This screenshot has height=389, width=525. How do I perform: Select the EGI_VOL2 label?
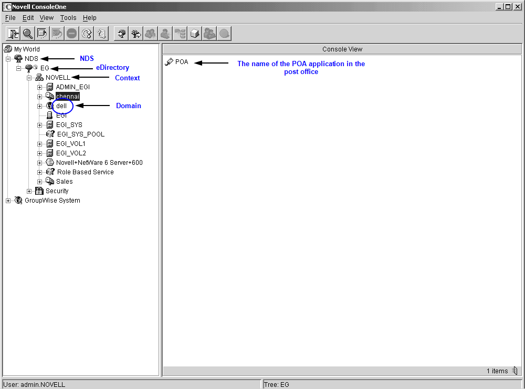pos(71,153)
